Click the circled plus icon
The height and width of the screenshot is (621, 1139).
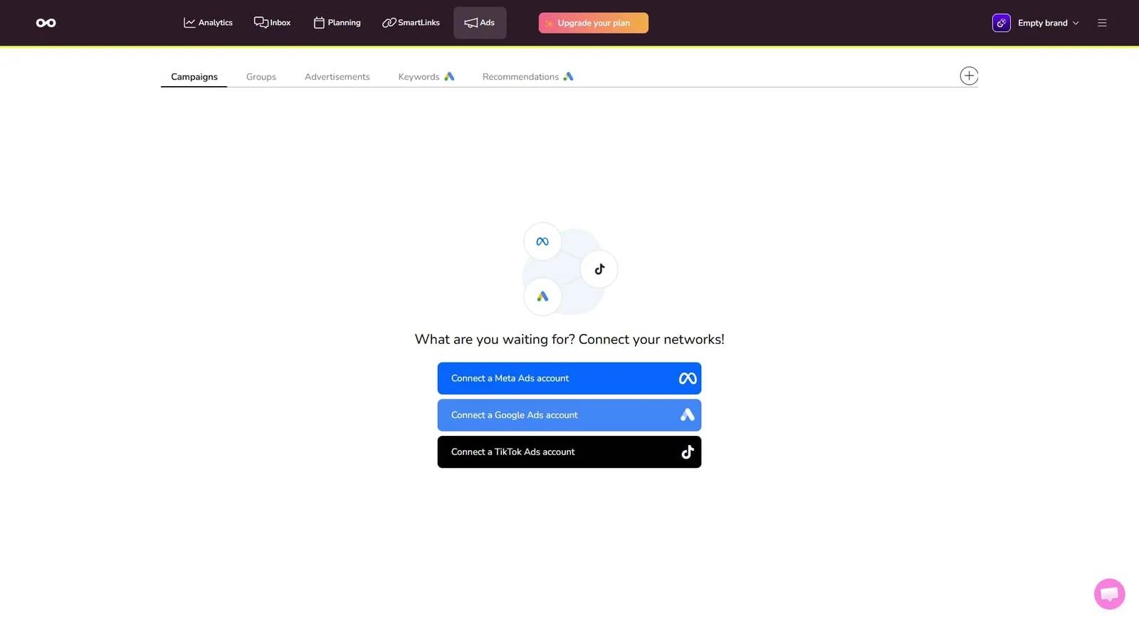click(968, 76)
